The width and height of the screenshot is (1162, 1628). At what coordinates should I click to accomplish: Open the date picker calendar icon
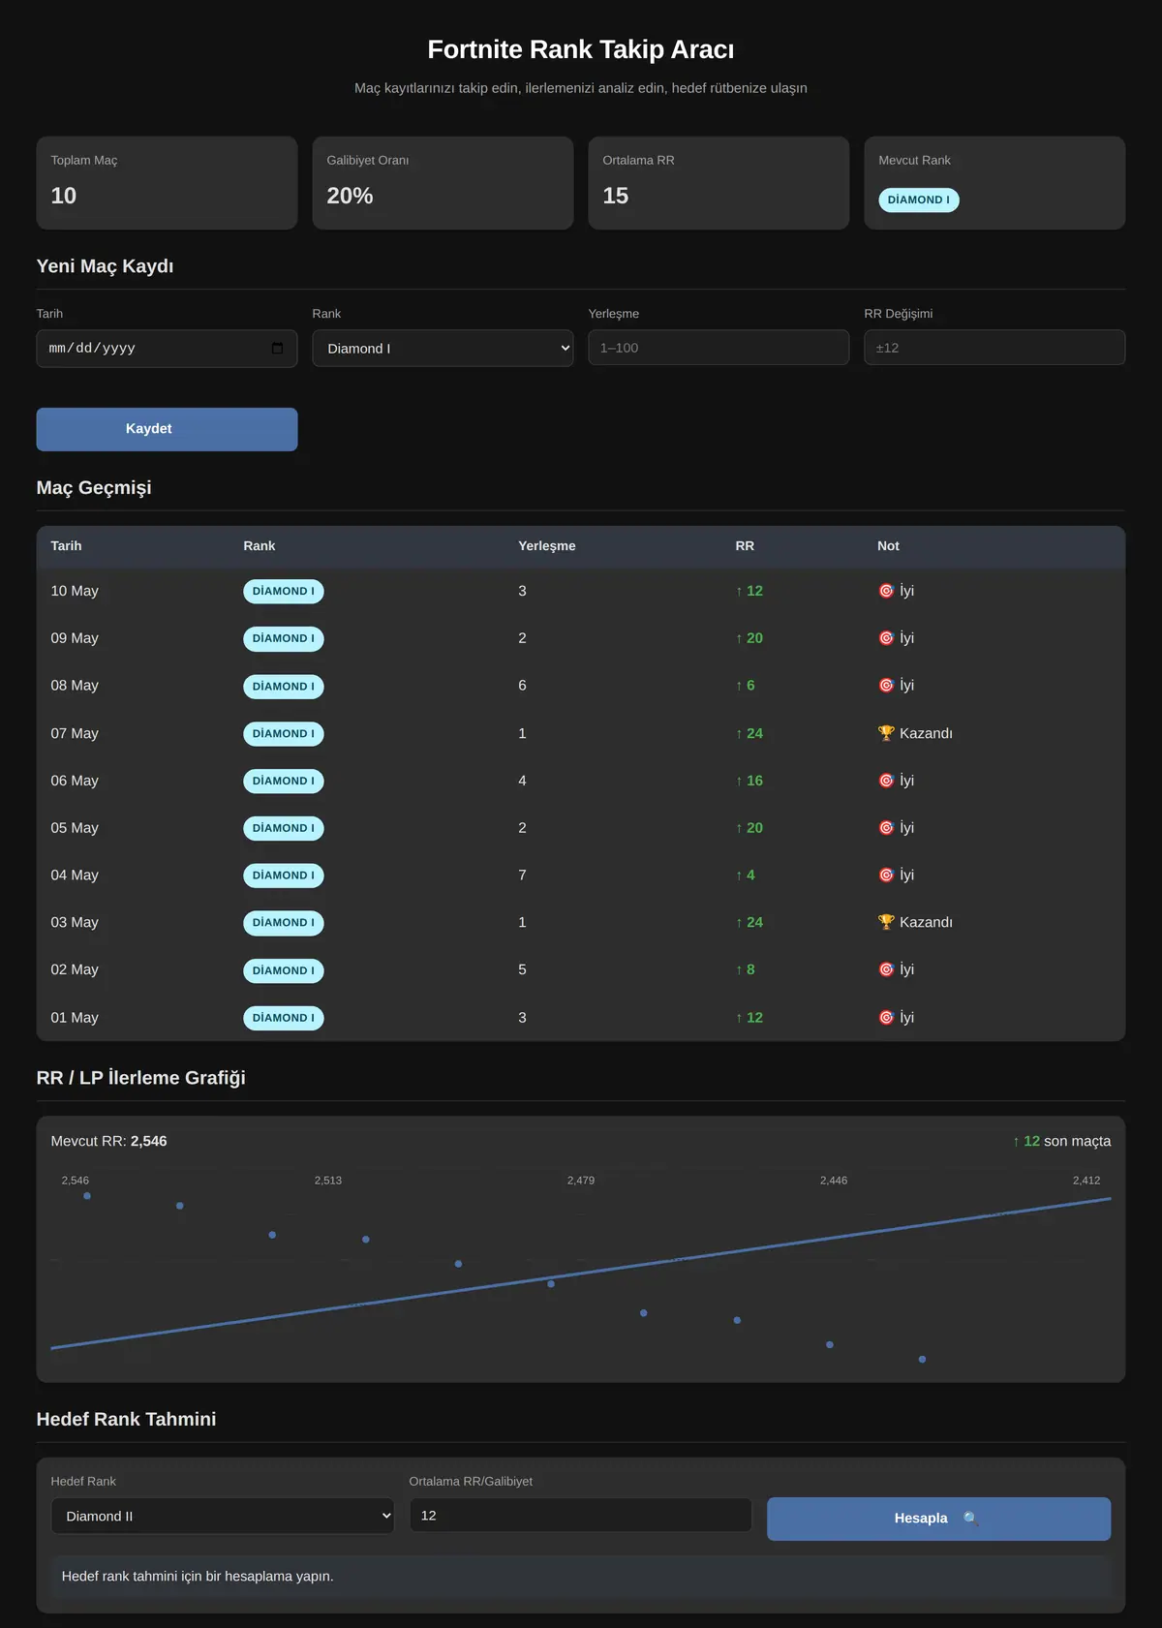coord(277,349)
